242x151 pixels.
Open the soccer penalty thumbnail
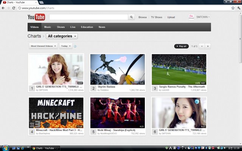point(179,69)
